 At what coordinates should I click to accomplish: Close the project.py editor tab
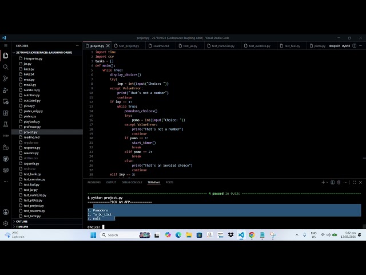pos(108,46)
